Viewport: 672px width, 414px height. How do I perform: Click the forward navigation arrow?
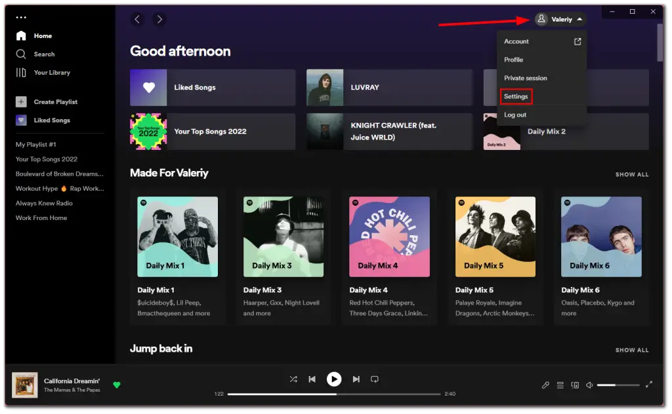click(159, 19)
